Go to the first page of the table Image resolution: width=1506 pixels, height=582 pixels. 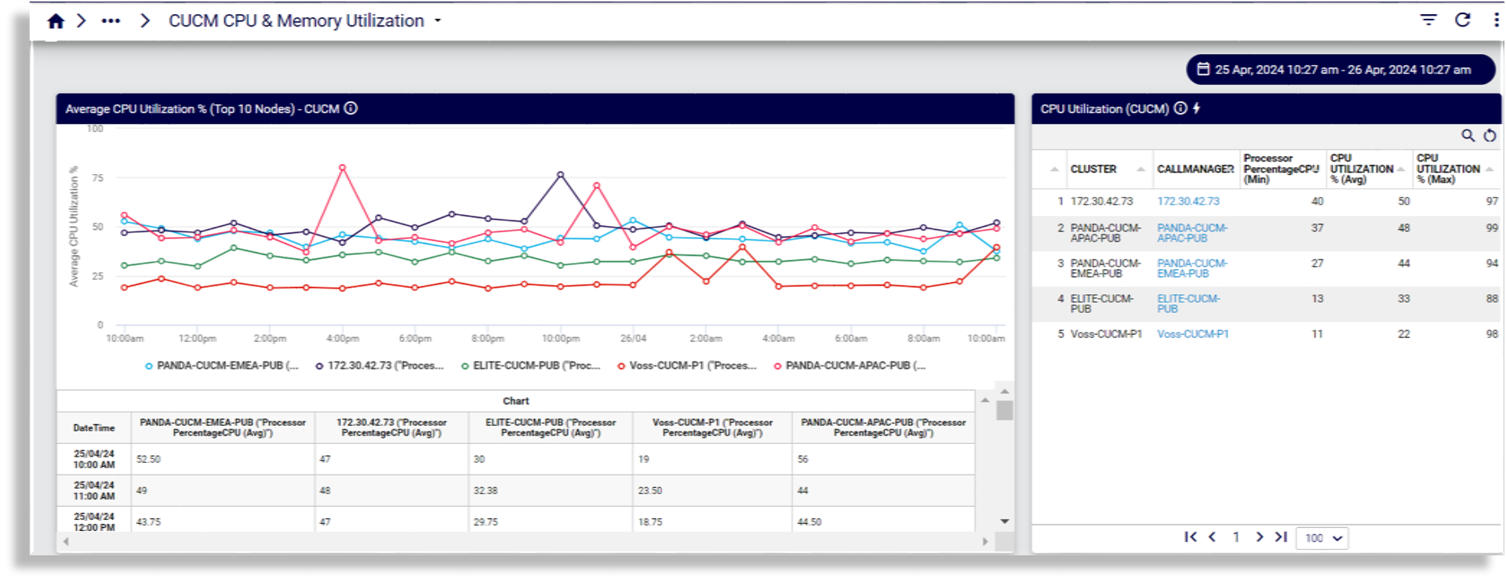1191,537
